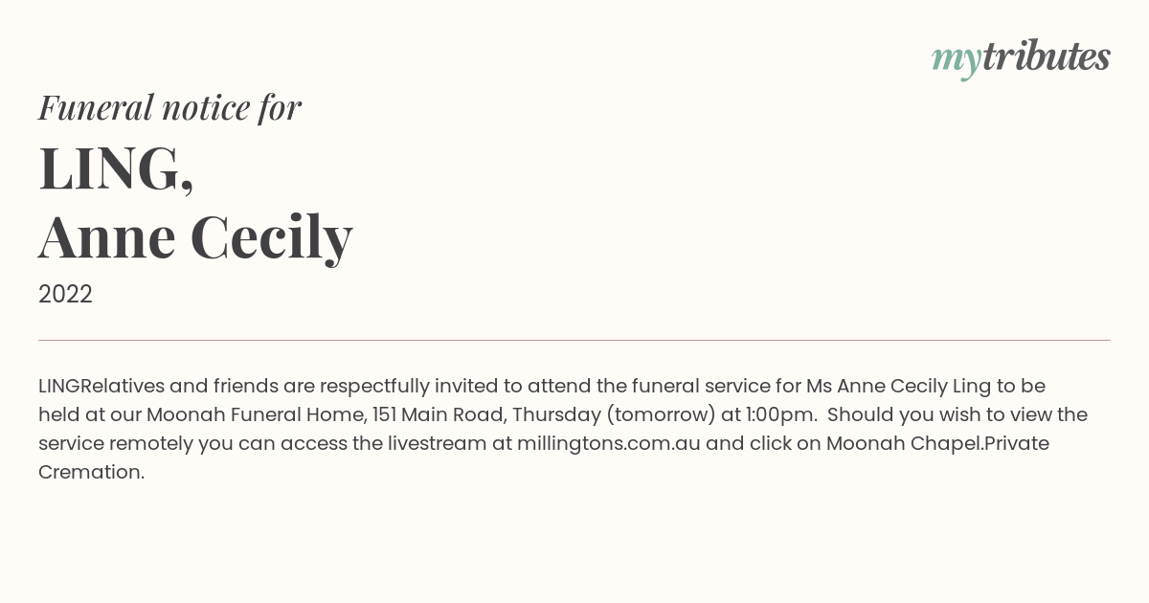Click the dark "tributes" part of the logo
The width and height of the screenshot is (1149, 603).
pyautogui.click(x=1046, y=57)
